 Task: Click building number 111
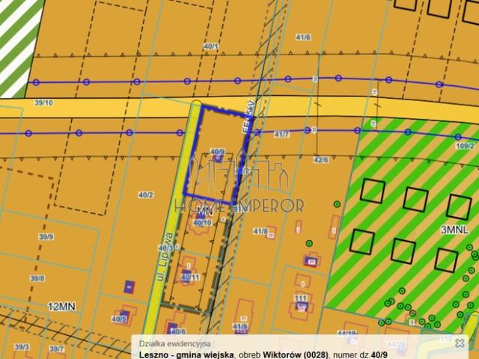302,298
